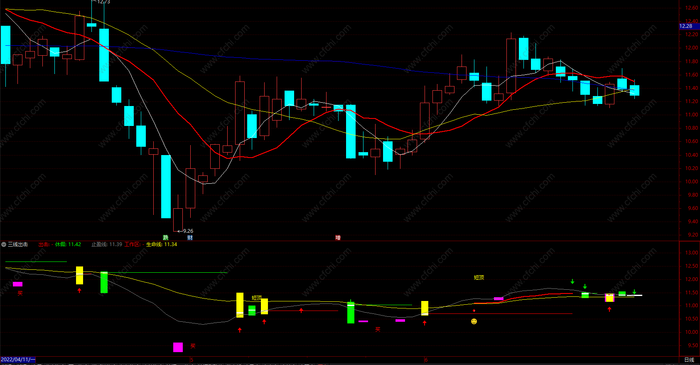This screenshot has height=365, width=700.
Task: Click month marker 5 on the timeline
Action: click(x=192, y=360)
